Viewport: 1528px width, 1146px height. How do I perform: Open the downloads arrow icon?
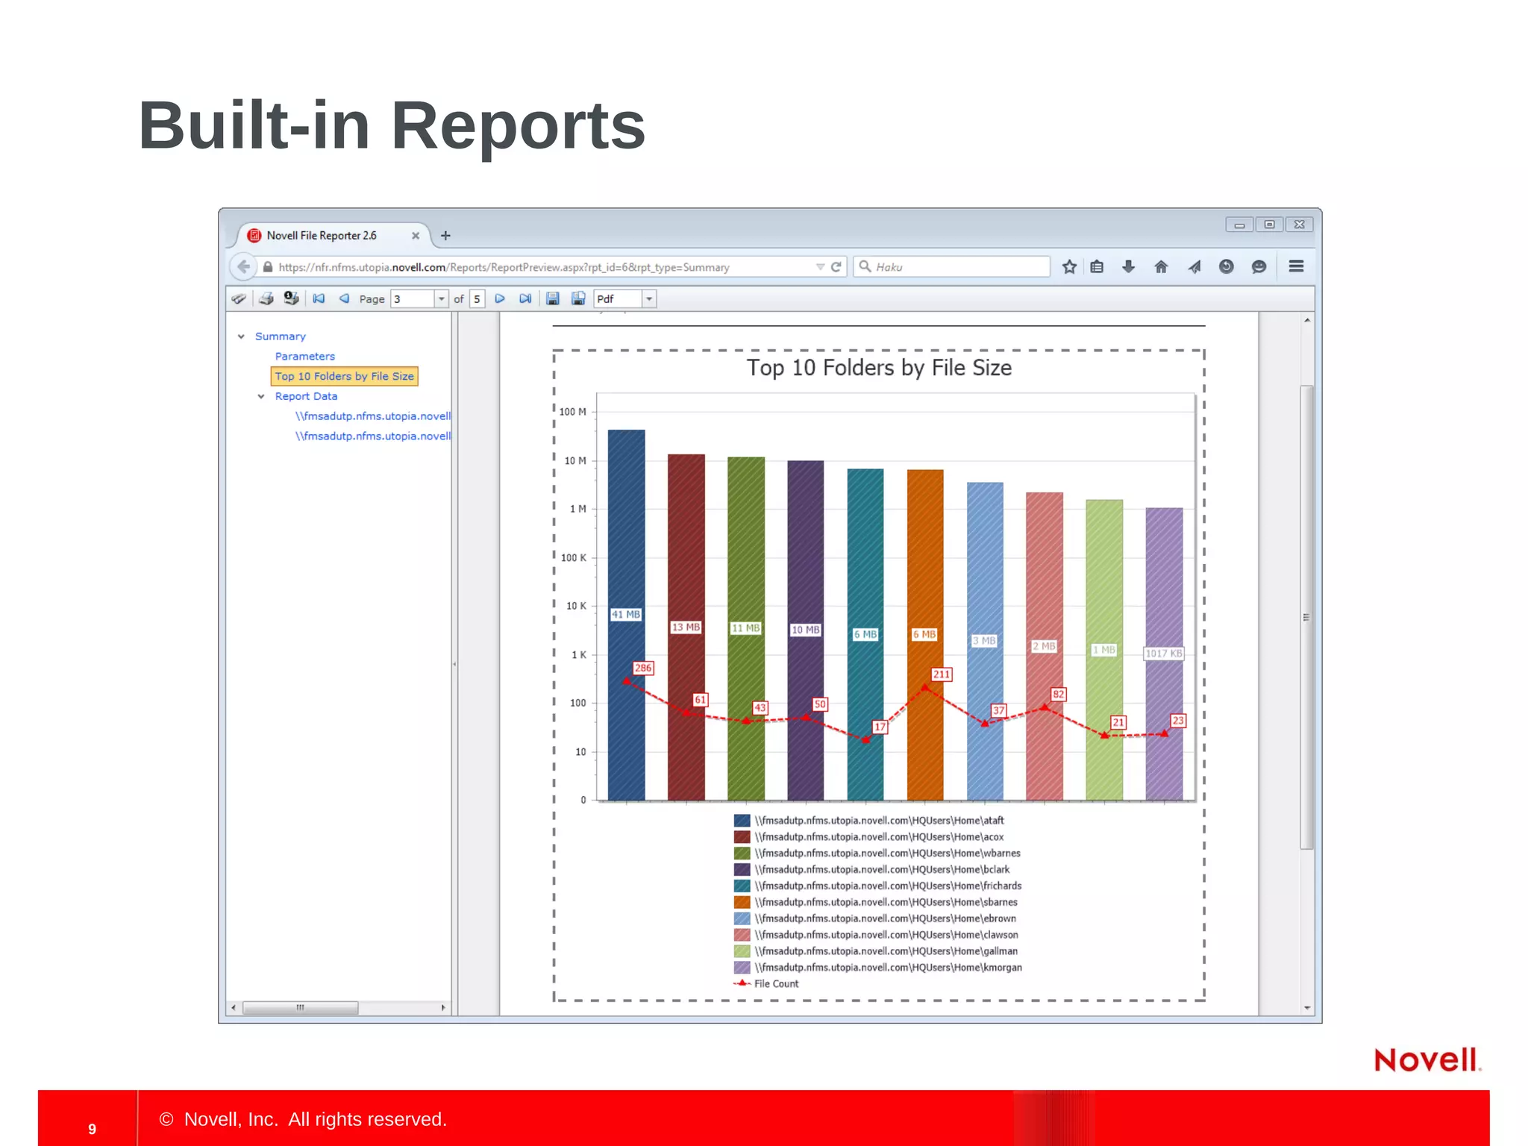(1128, 266)
